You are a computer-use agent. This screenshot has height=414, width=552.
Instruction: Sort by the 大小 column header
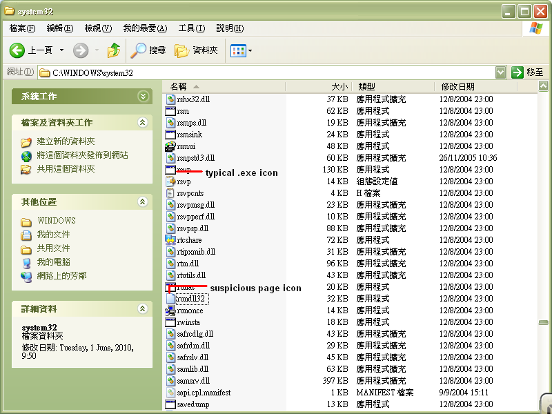click(319, 87)
